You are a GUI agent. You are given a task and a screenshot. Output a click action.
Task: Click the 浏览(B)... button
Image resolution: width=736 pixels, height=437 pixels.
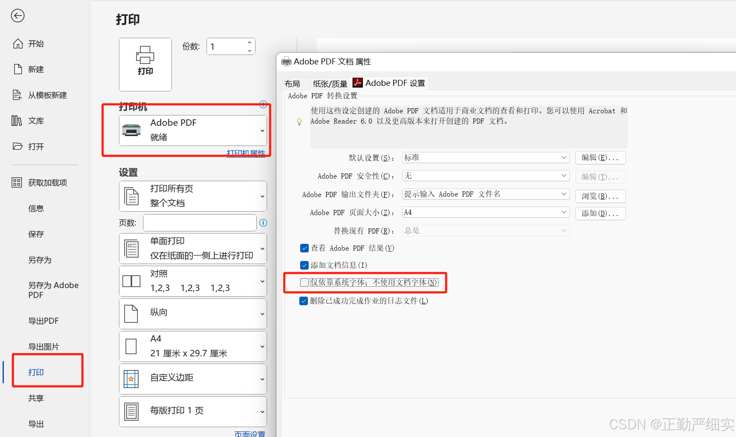(600, 196)
